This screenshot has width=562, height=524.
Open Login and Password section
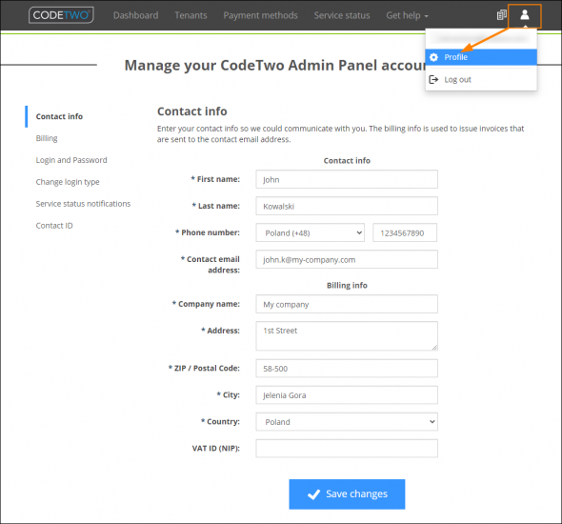pos(71,160)
